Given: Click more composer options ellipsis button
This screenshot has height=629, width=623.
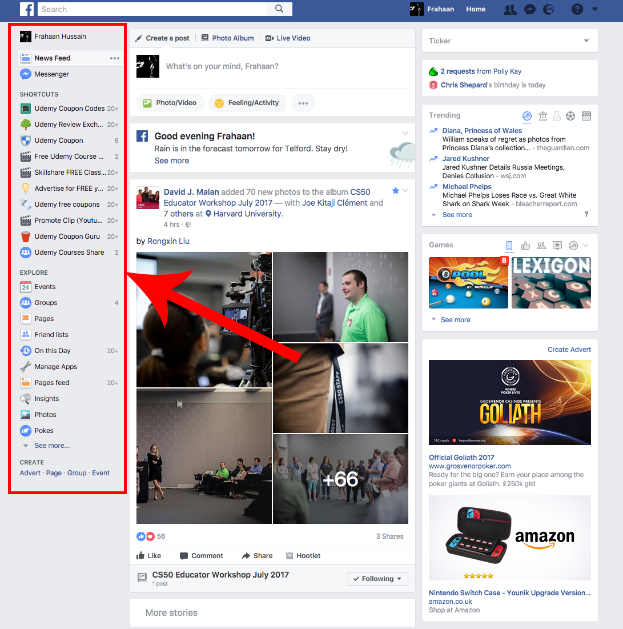Looking at the screenshot, I should coord(303,103).
